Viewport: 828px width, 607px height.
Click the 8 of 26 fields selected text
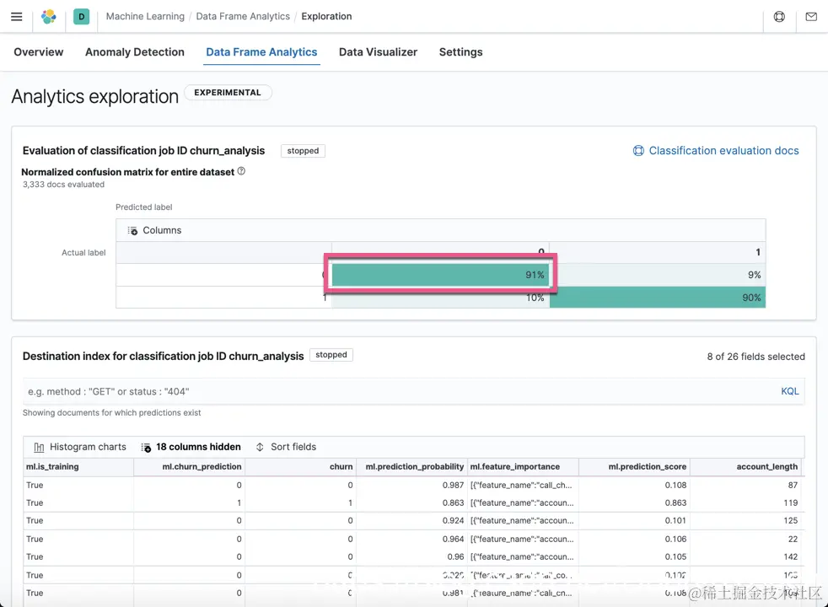(755, 357)
